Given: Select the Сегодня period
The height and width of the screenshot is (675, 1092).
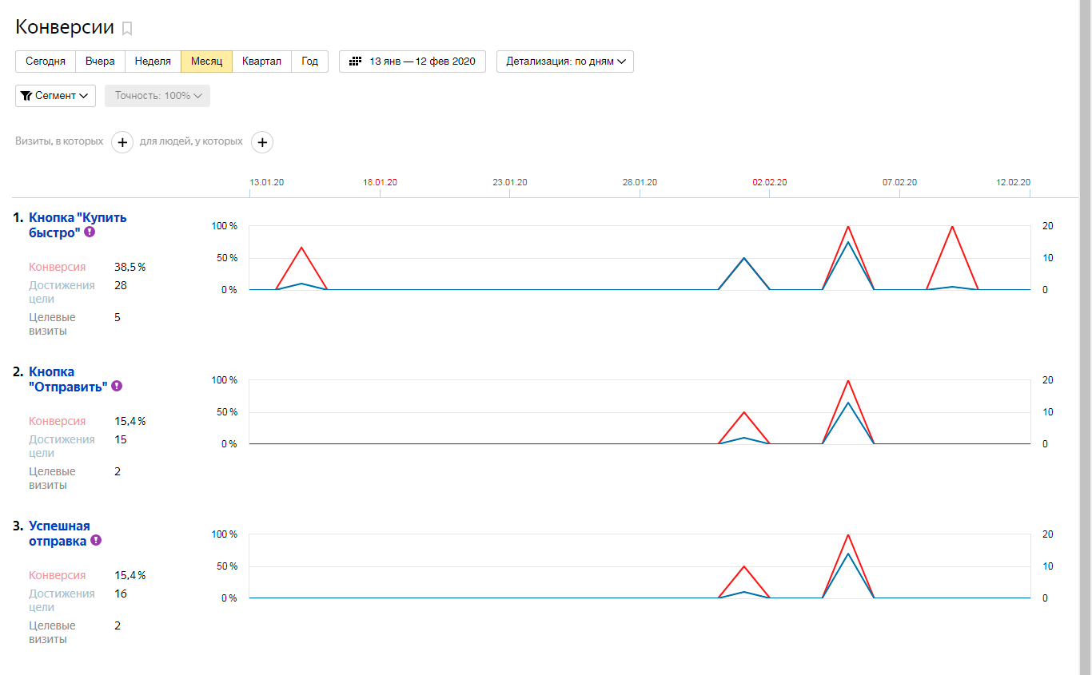Looking at the screenshot, I should [46, 62].
